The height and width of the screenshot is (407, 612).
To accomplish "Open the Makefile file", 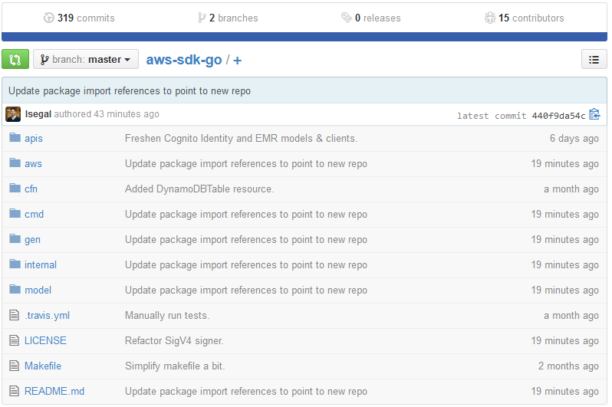I will (43, 366).
